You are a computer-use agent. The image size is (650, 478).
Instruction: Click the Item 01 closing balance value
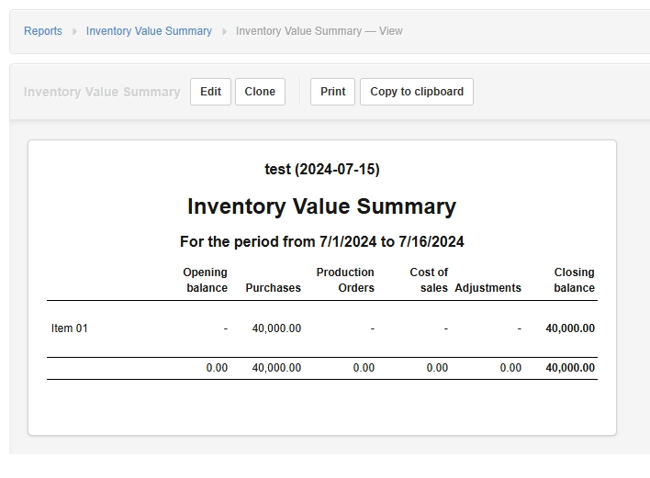pyautogui.click(x=570, y=328)
